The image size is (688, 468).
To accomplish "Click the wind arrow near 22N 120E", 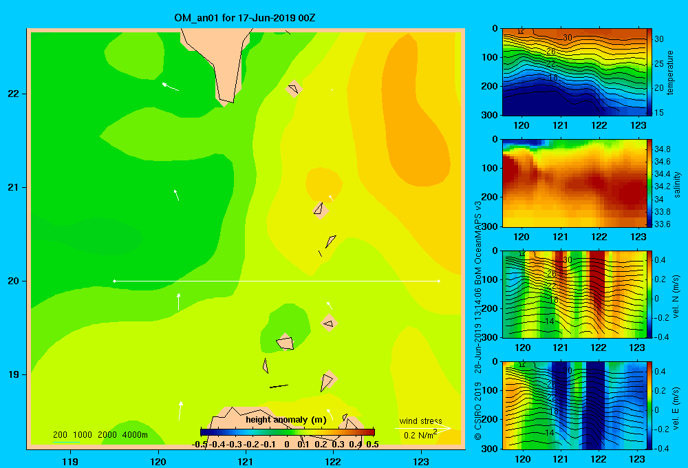I will click(170, 87).
